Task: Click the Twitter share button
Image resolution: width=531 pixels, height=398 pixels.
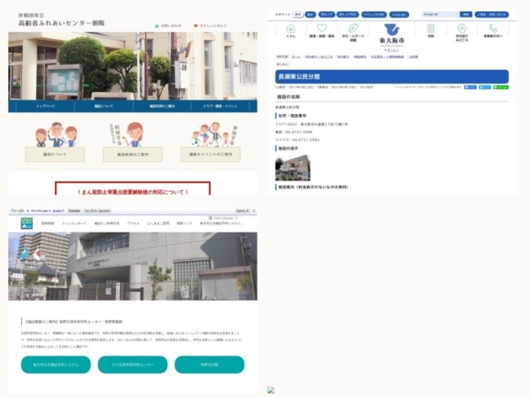Action: coord(485,87)
